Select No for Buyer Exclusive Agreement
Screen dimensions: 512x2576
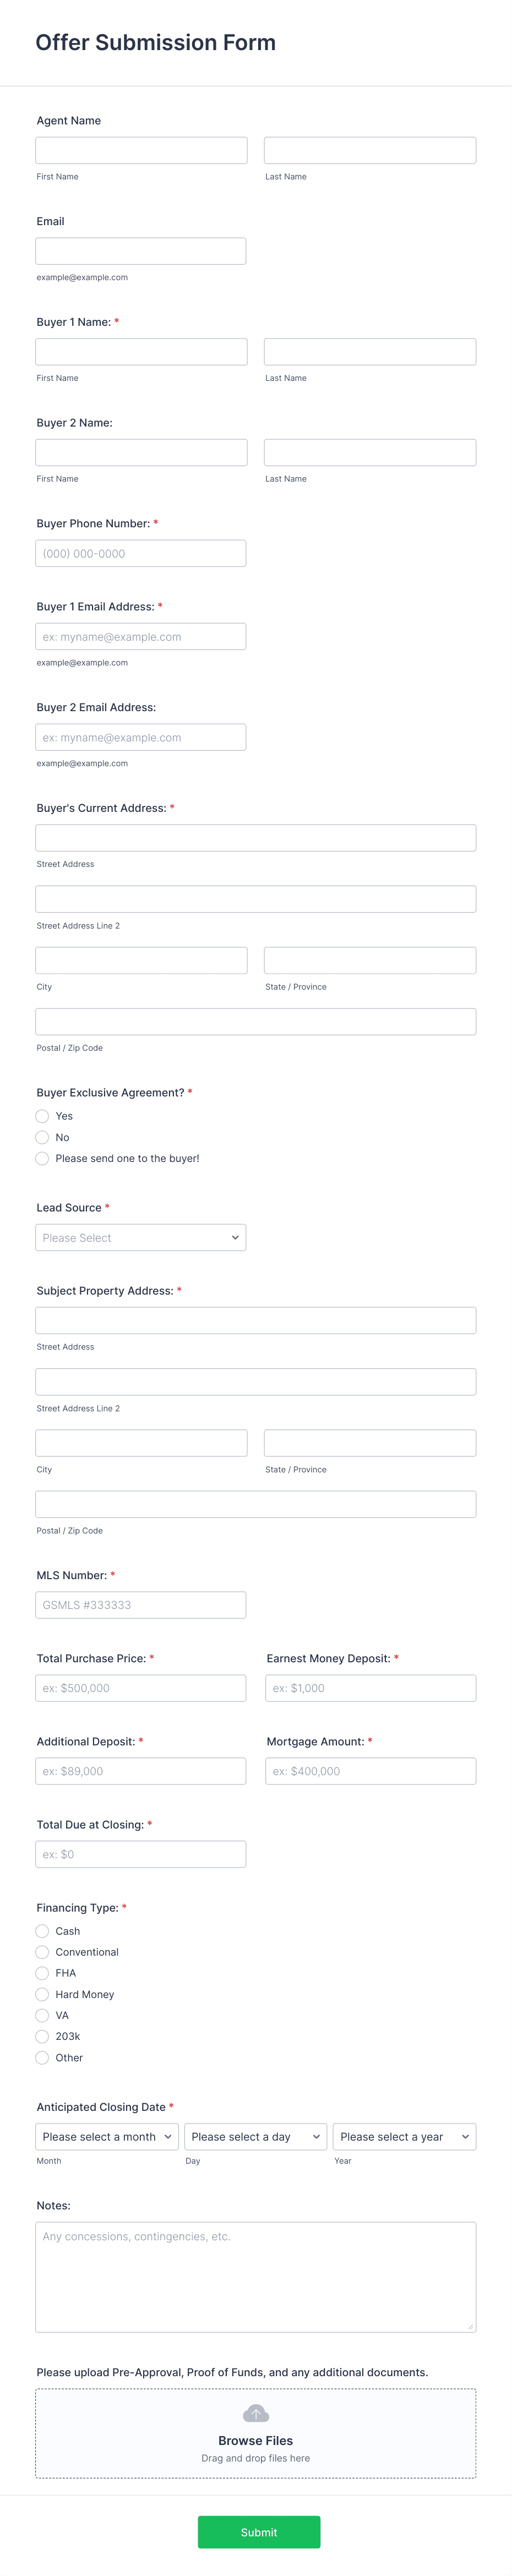click(x=43, y=1137)
